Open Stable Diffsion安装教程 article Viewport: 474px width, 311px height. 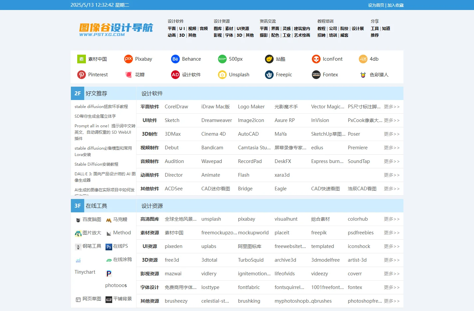(x=97, y=164)
